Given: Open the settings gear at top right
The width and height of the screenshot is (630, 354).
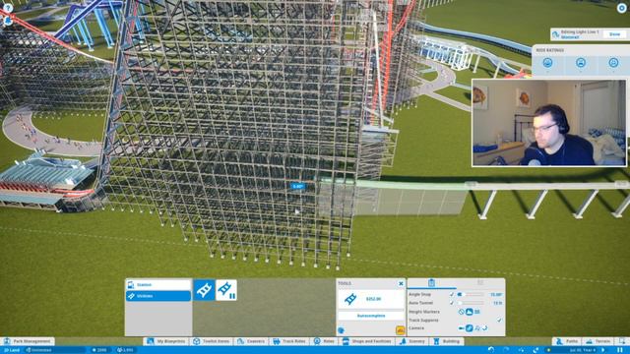Looking at the screenshot, I should coord(621,8).
